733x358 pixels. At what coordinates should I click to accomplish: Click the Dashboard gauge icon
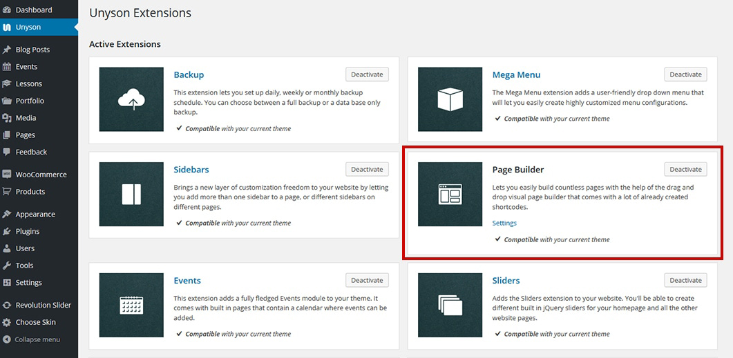(x=6, y=10)
